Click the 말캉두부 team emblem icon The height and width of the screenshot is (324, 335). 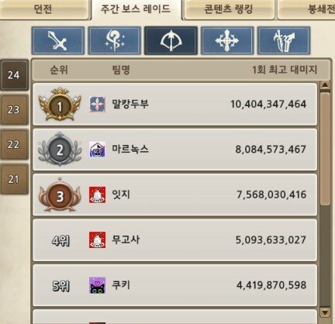pyautogui.click(x=98, y=104)
